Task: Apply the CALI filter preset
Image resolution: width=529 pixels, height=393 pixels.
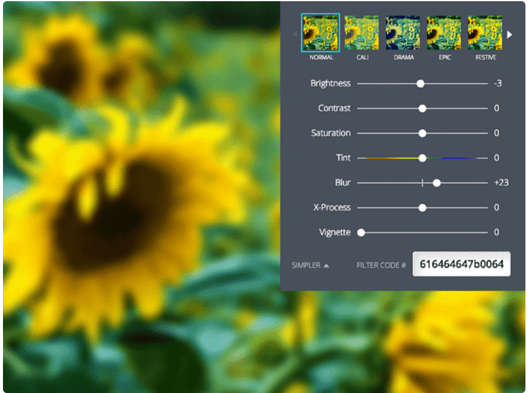Action: (361, 33)
